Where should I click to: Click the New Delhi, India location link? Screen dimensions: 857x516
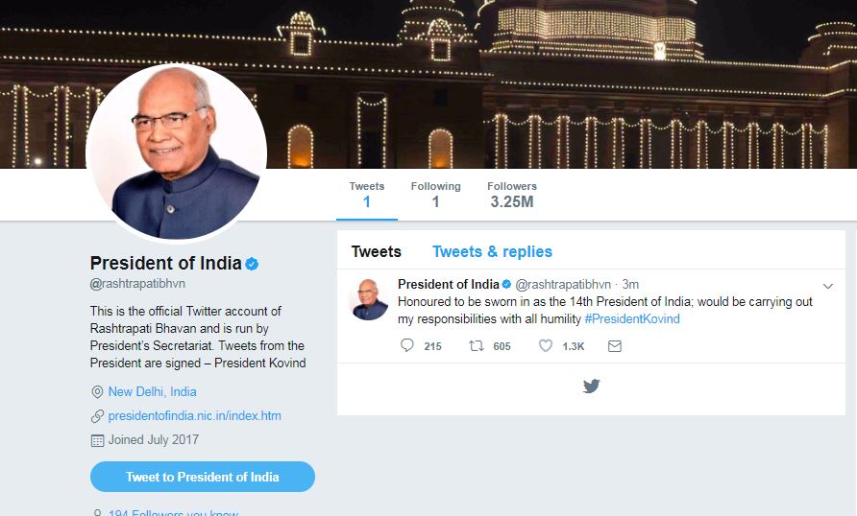152,392
